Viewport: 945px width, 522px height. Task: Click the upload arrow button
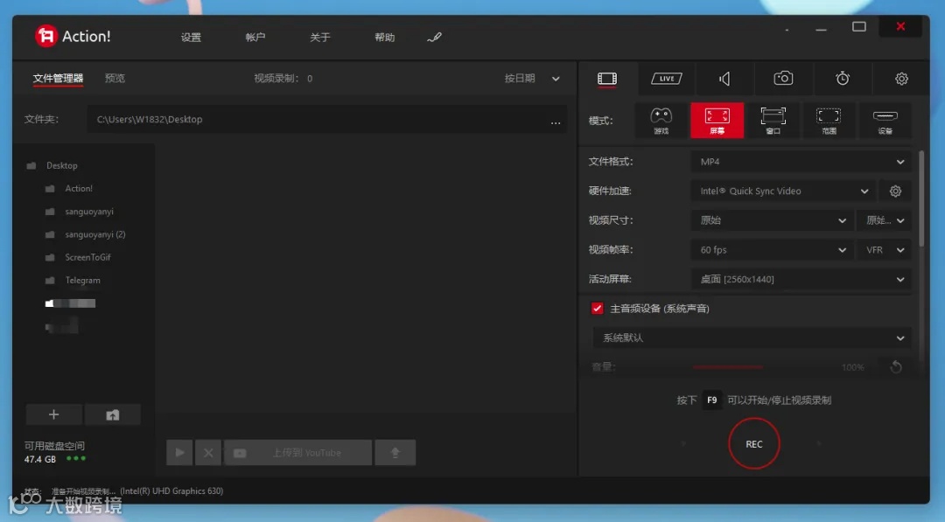395,453
